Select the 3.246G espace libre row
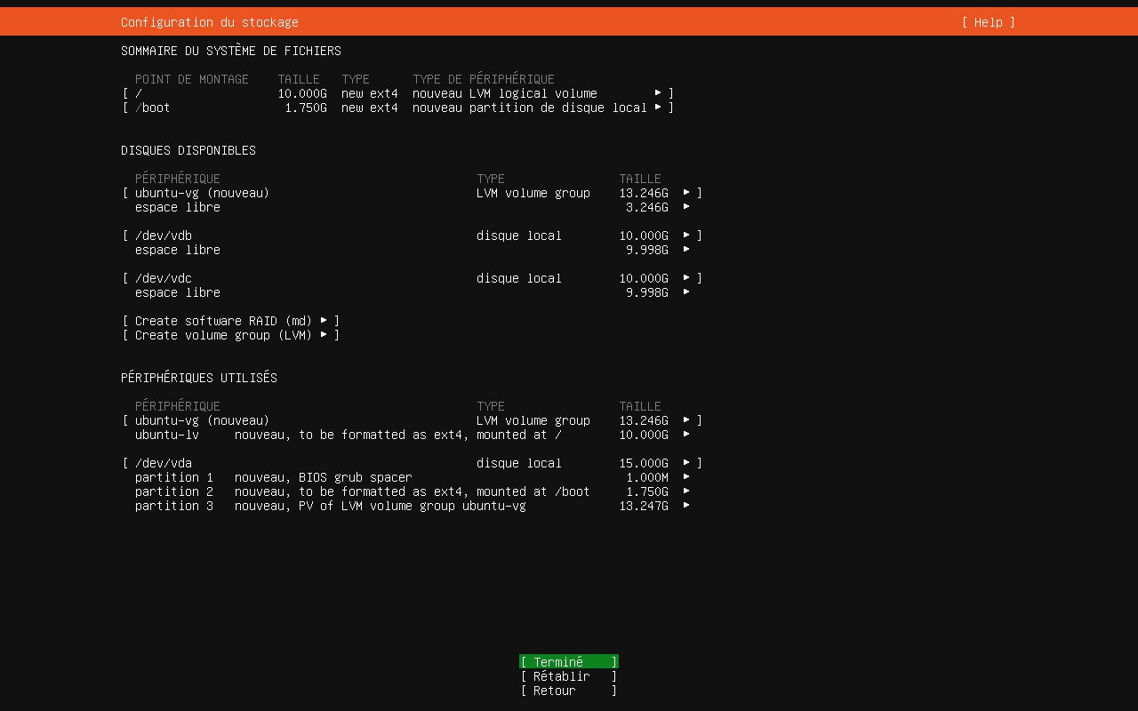This screenshot has height=711, width=1138. point(413,207)
